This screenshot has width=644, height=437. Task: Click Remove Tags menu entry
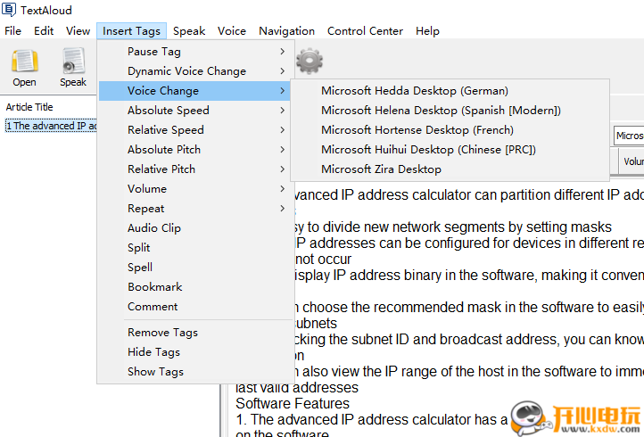click(x=162, y=333)
